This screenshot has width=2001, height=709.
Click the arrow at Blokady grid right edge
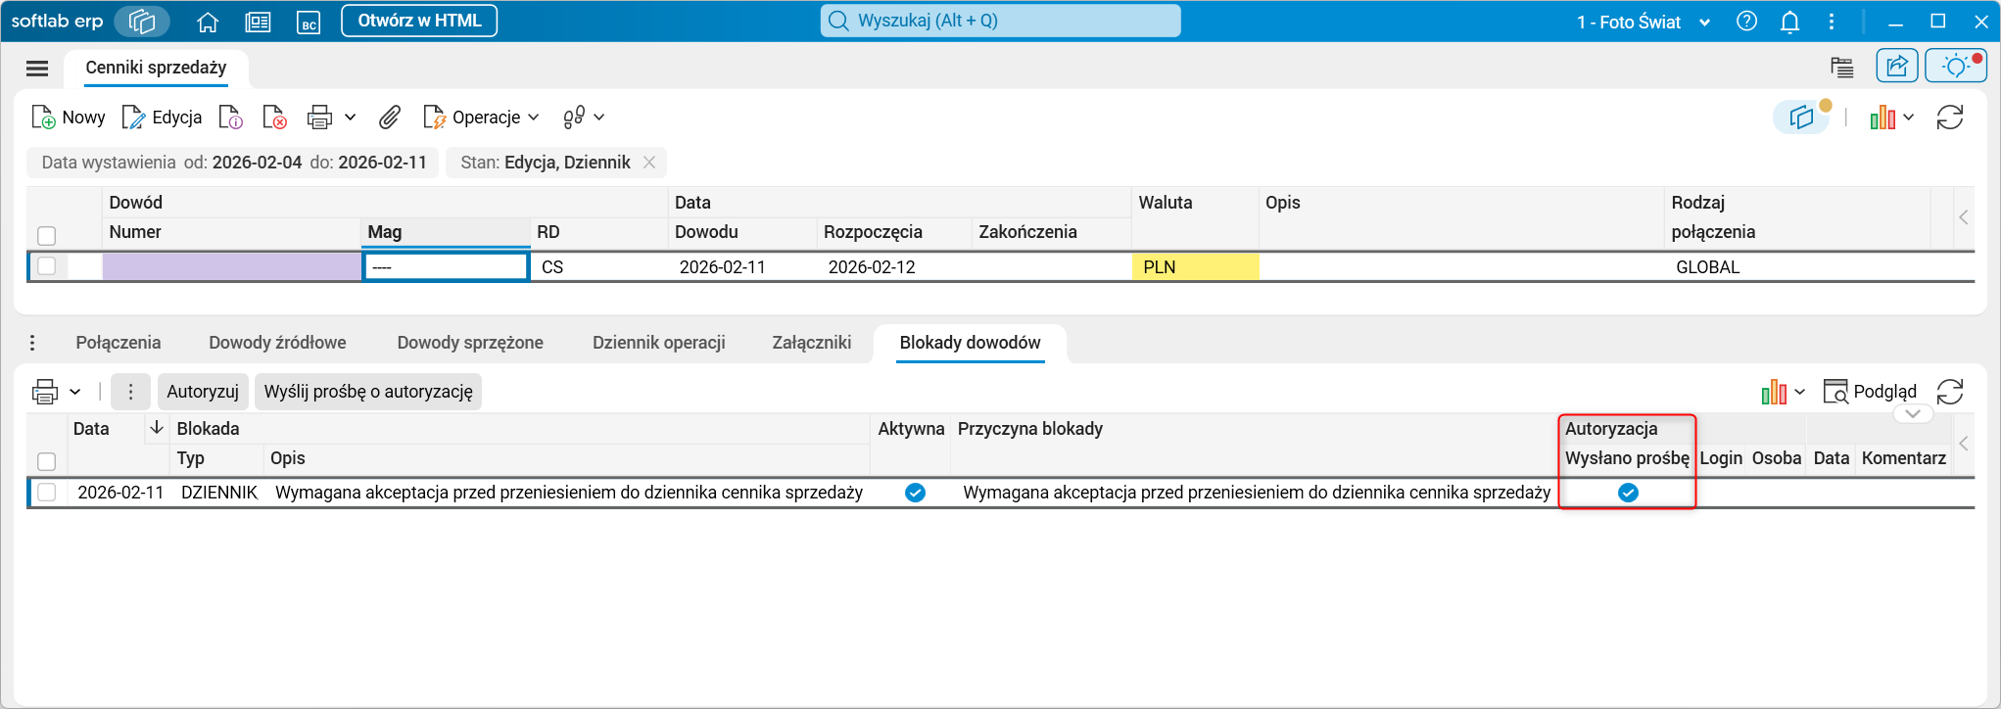pyautogui.click(x=1963, y=444)
